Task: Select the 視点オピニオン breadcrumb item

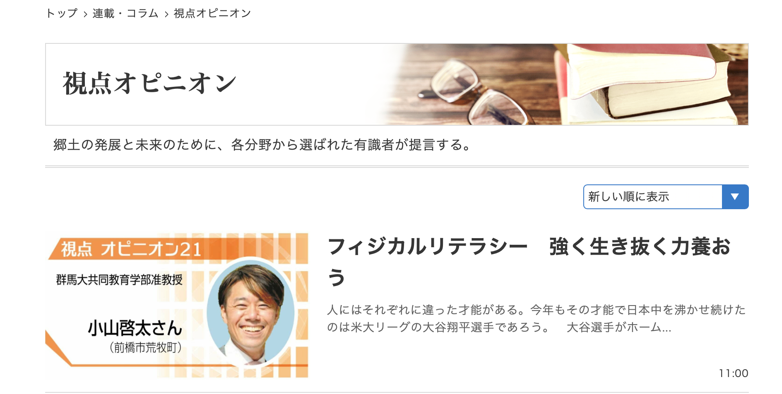Action: (212, 14)
